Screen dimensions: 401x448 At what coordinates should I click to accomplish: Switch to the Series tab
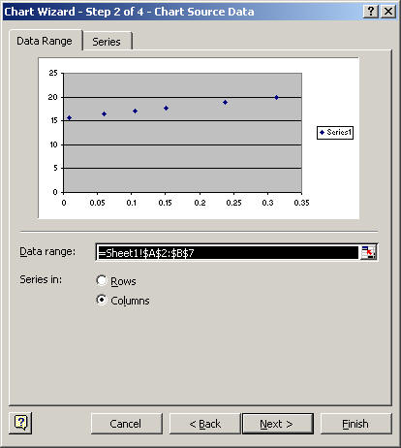[x=108, y=42]
